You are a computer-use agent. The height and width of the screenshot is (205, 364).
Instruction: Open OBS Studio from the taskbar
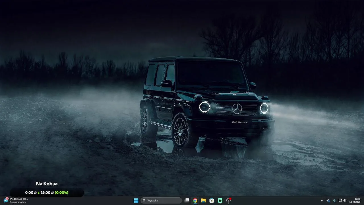[228, 200]
